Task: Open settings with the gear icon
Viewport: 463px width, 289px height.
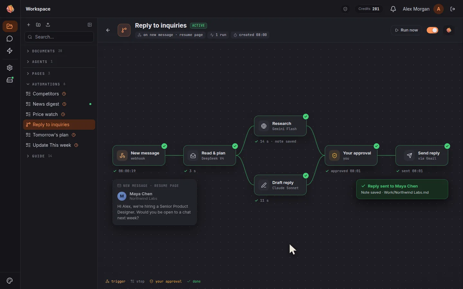Action: click(10, 68)
